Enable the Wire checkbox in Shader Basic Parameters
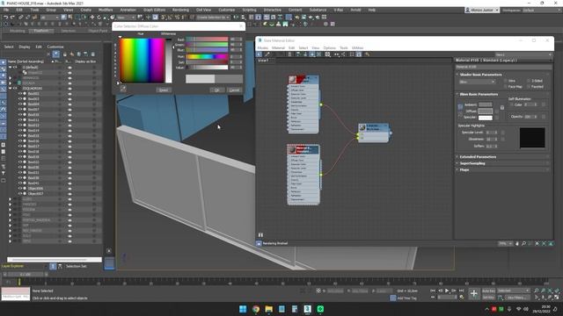Viewport: 563px width, 316px height. (x=506, y=81)
